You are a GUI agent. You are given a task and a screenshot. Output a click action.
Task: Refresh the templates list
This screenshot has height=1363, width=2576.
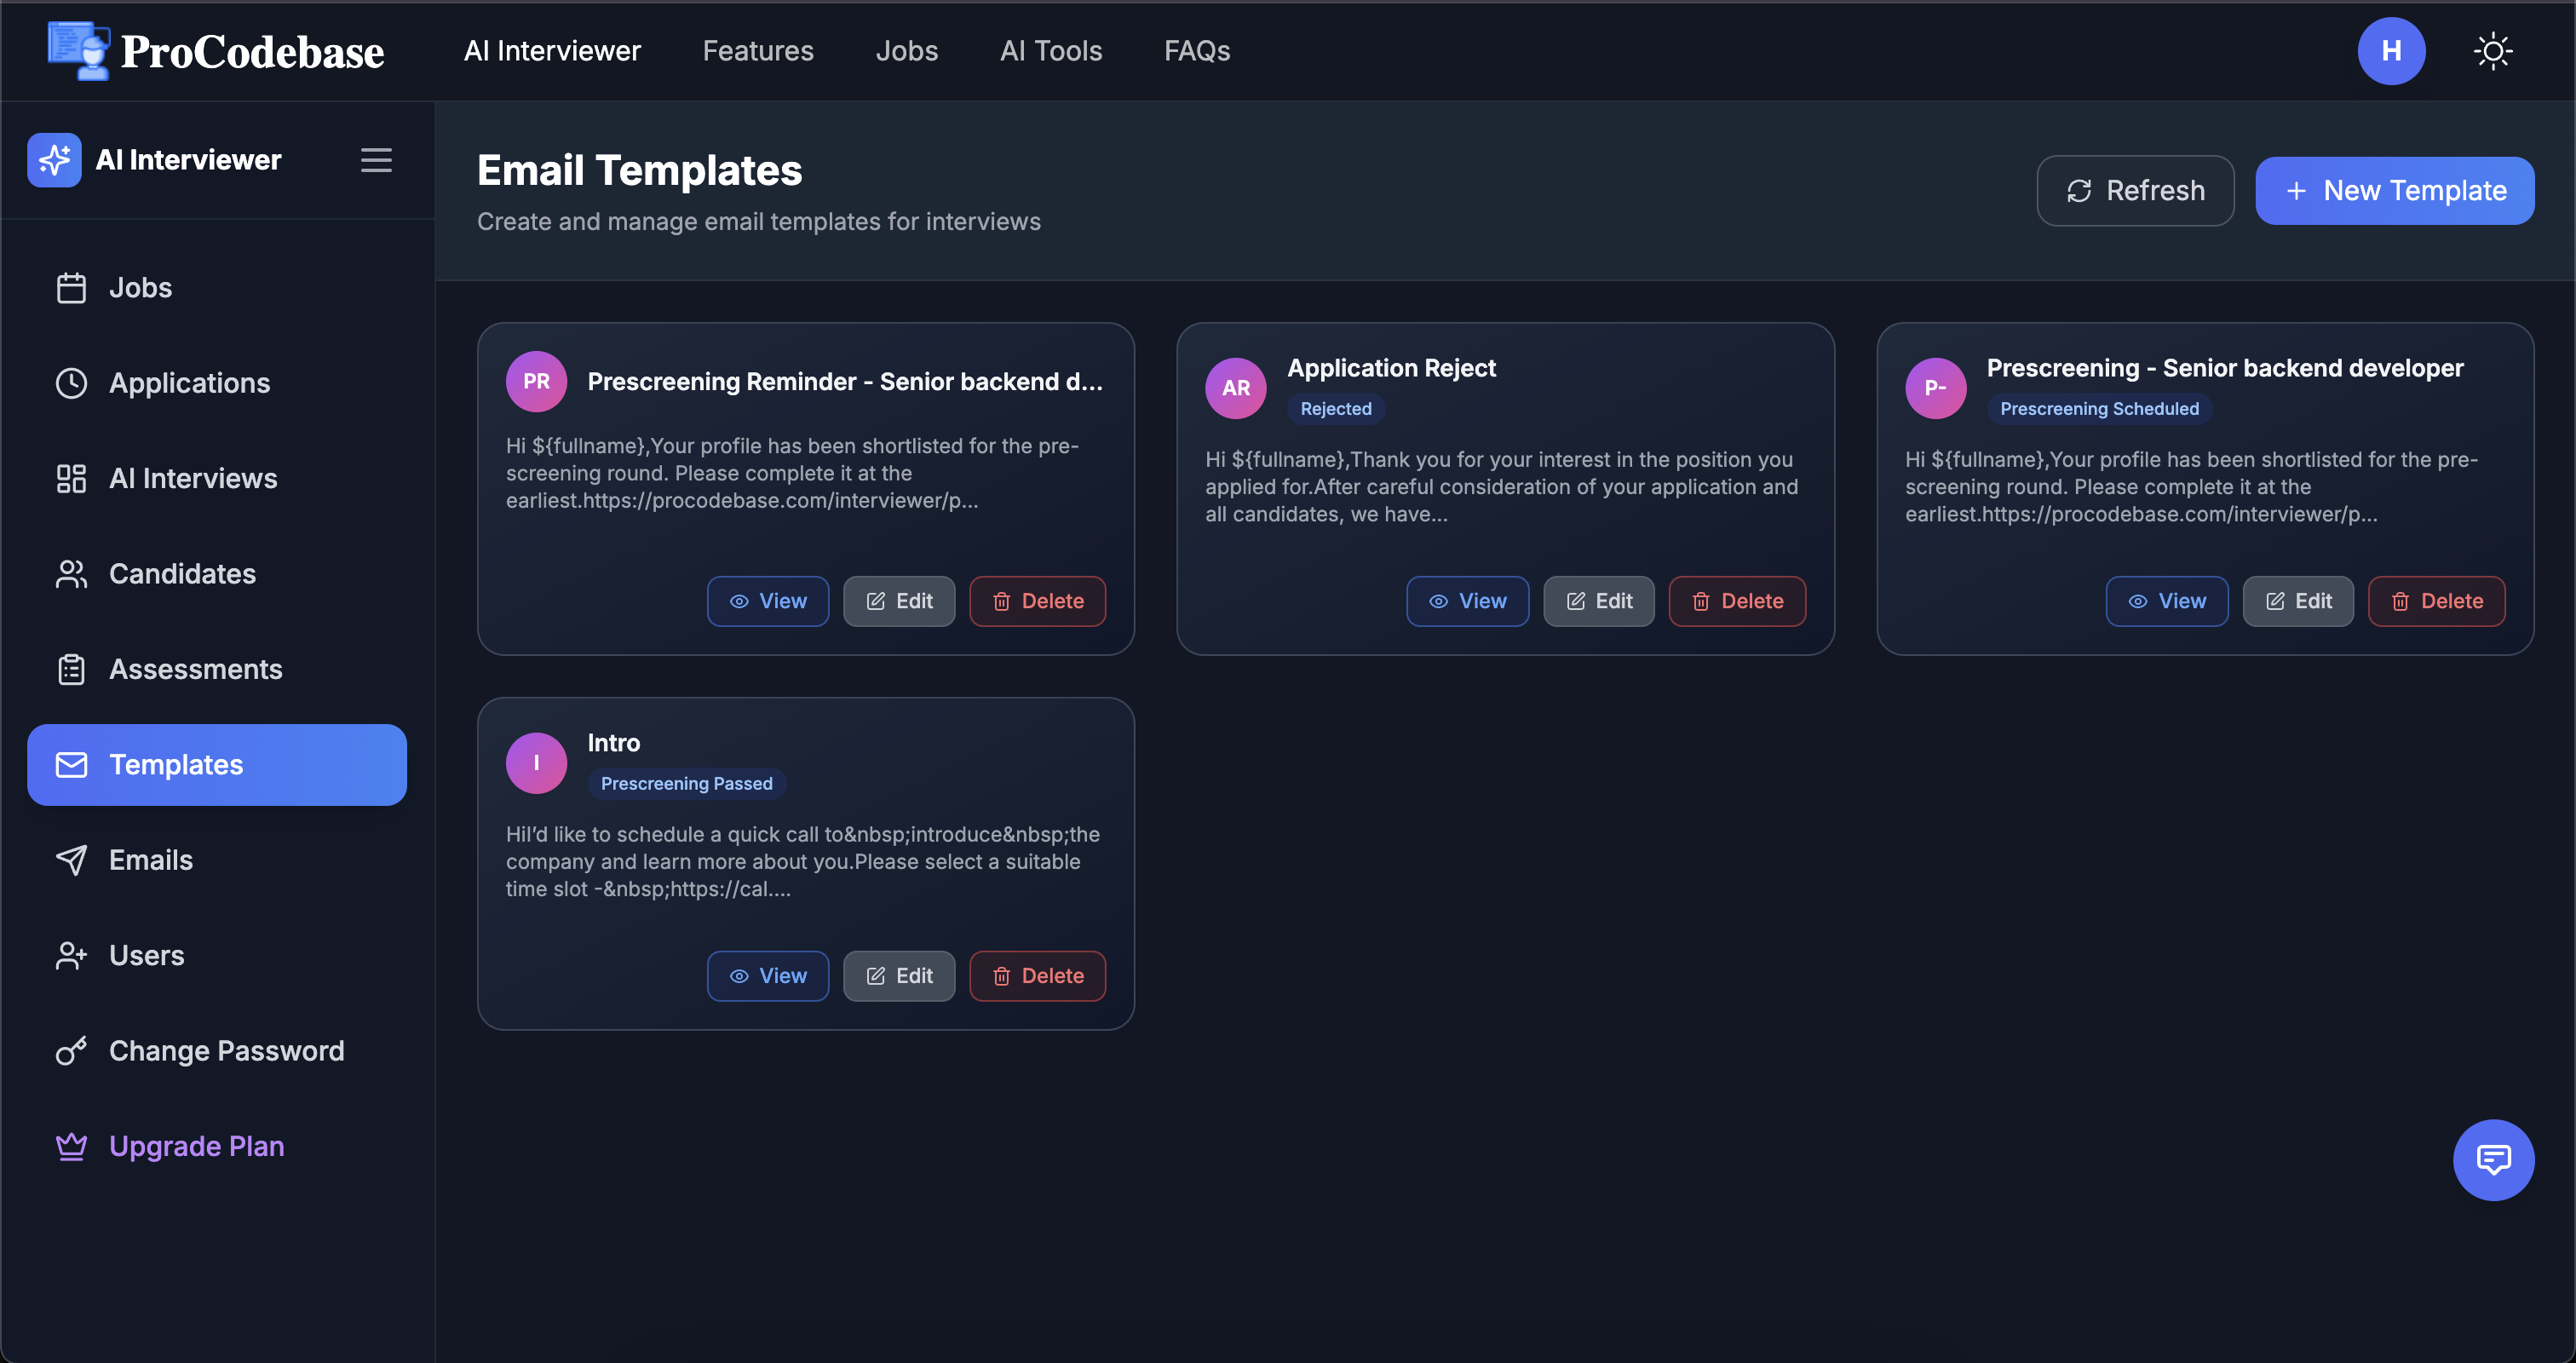point(2135,190)
